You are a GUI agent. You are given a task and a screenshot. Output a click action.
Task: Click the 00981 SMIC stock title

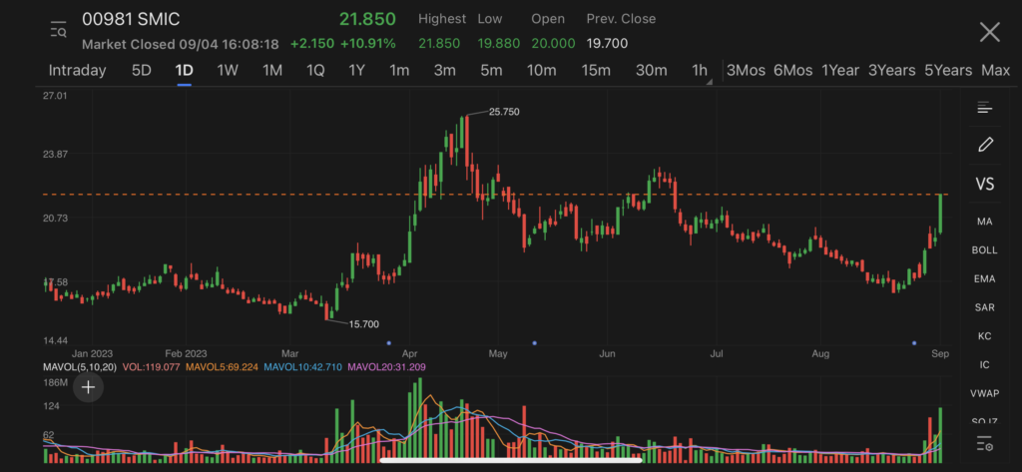131,20
